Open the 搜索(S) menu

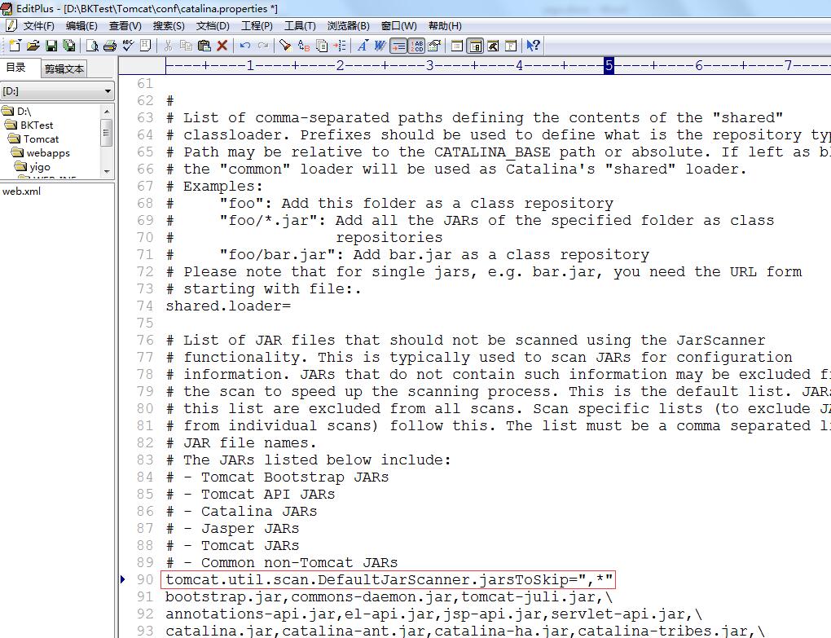(169, 26)
